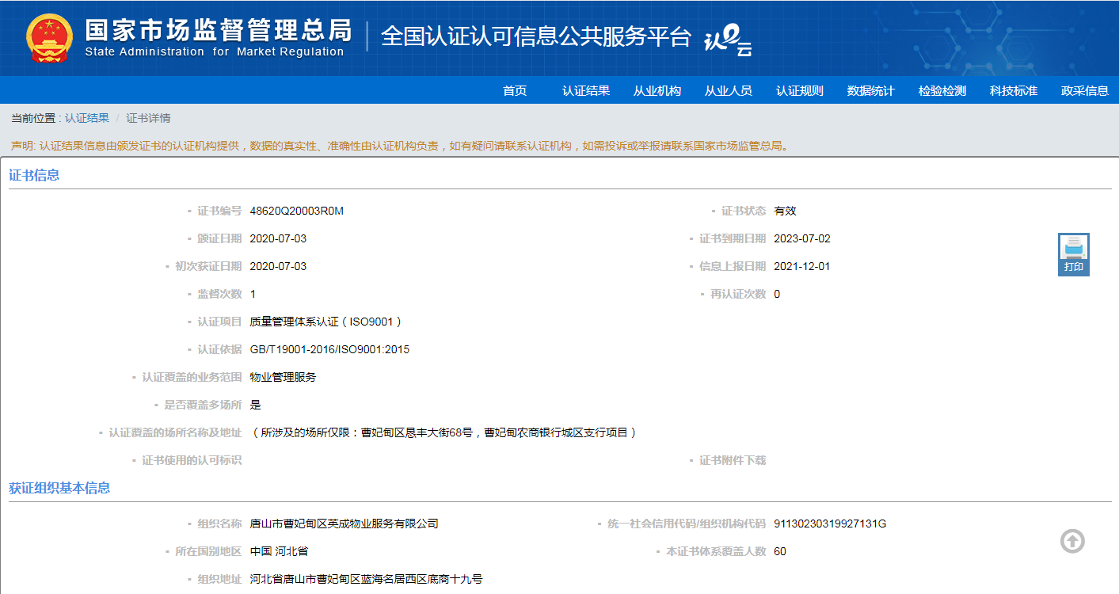Click the 证书详情 breadcrumb text
The width and height of the screenshot is (1119, 594).
tap(148, 118)
